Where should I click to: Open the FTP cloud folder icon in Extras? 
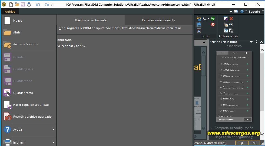199,19
